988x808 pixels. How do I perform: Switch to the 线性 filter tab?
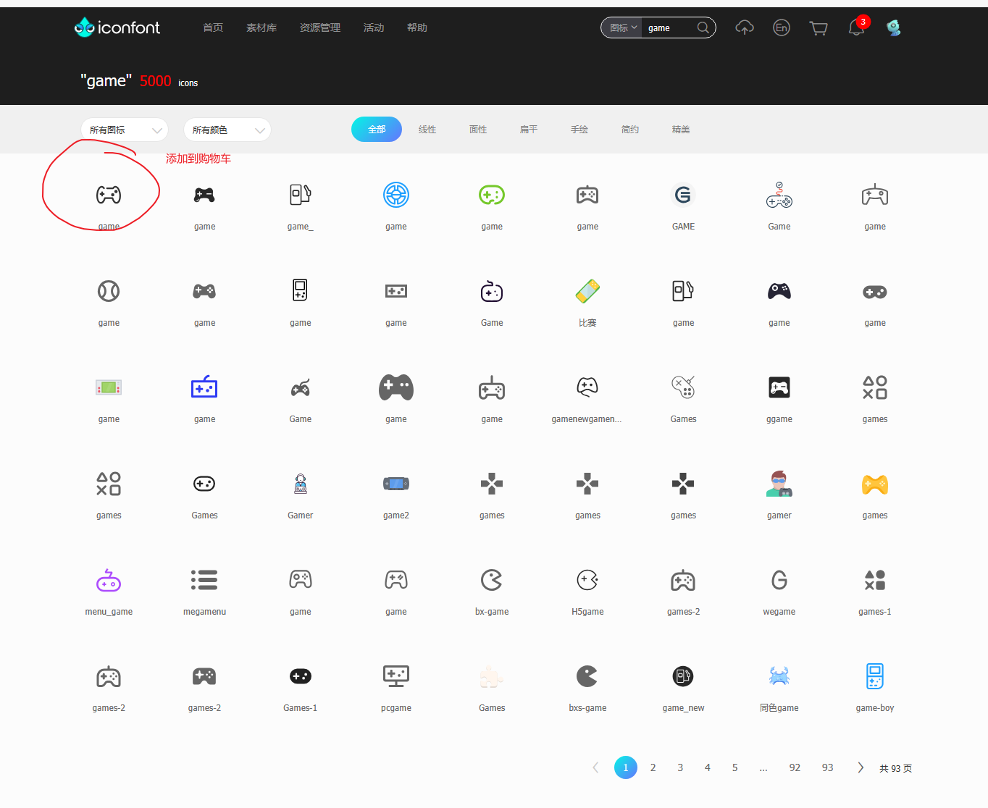pos(427,130)
